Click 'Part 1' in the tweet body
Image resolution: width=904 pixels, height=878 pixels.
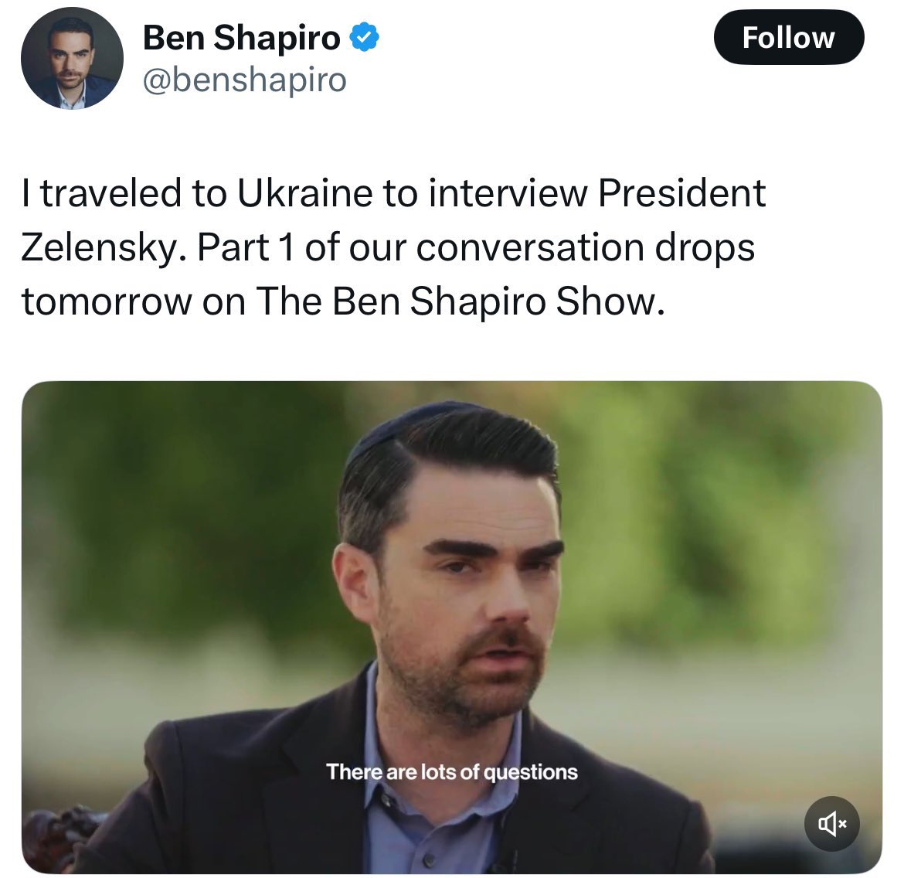[246, 247]
